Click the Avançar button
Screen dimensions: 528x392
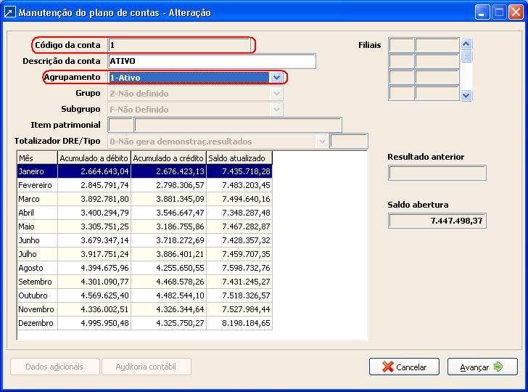point(482,367)
